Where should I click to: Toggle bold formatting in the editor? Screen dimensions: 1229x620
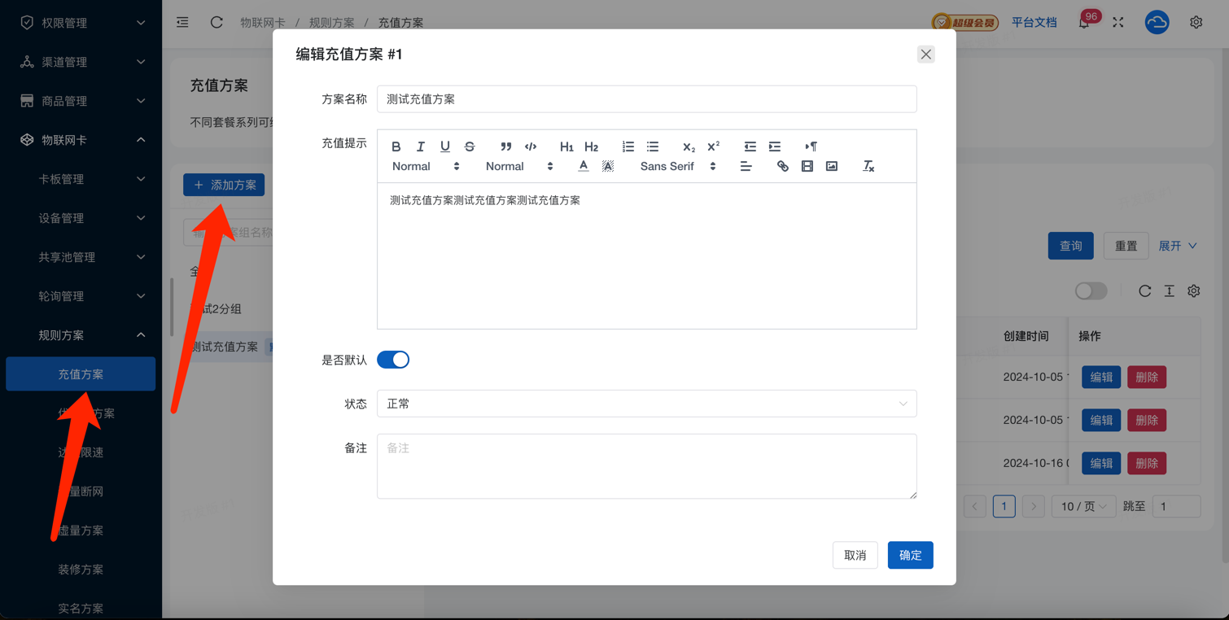tap(396, 146)
